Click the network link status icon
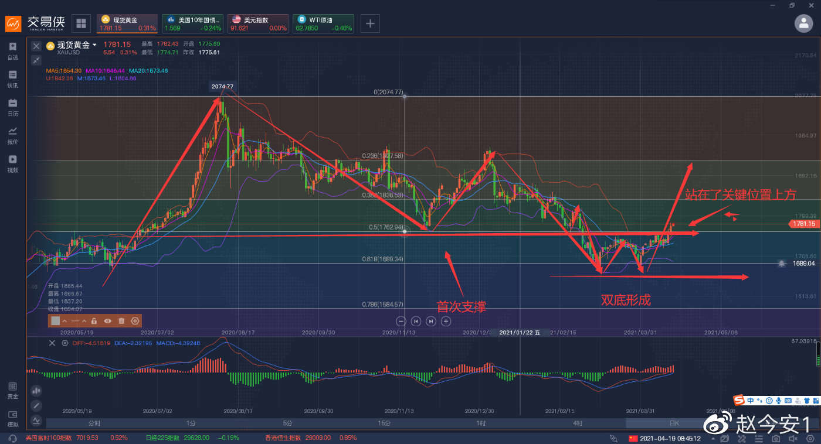 pyautogui.click(x=613, y=438)
